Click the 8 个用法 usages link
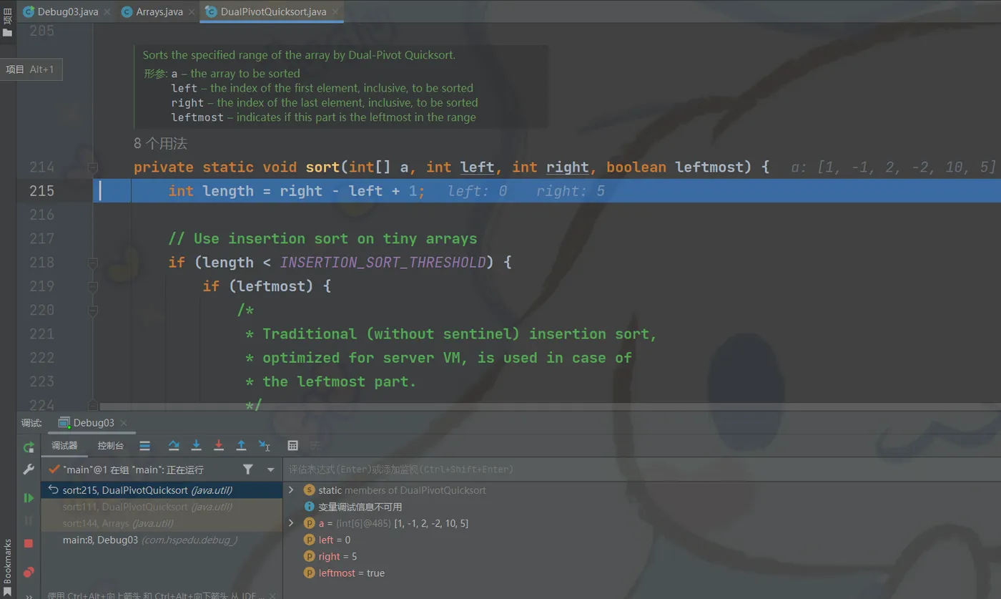Image resolution: width=1001 pixels, height=599 pixels. [x=160, y=144]
